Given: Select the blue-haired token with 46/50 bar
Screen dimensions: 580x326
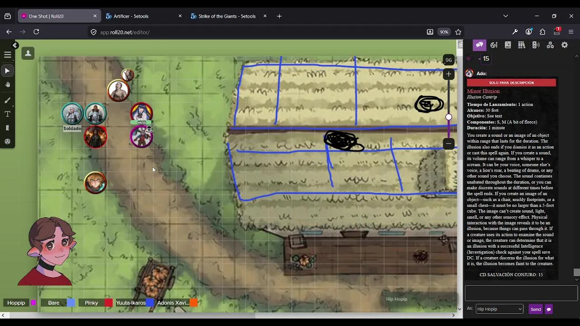Looking at the screenshot, I should click(141, 113).
